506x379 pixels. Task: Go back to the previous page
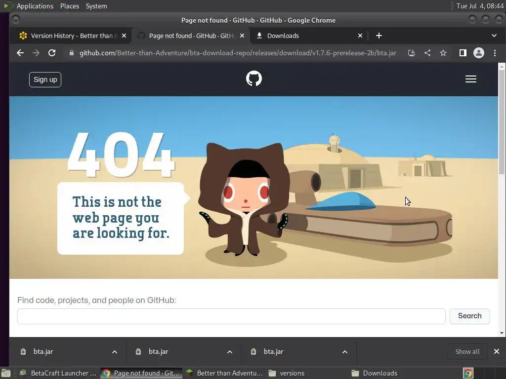tap(20, 53)
